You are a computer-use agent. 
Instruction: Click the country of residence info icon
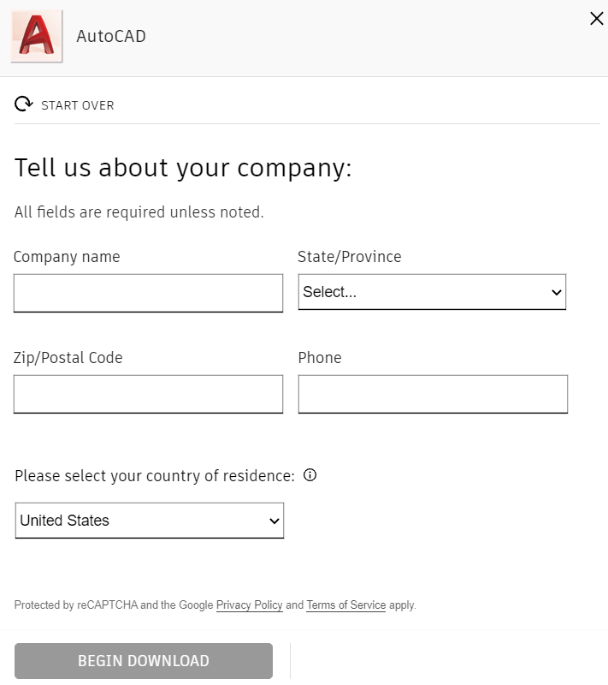coord(310,475)
